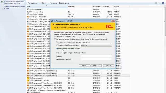Click publisher cell ЗАО "1С"

tap(71, 14)
